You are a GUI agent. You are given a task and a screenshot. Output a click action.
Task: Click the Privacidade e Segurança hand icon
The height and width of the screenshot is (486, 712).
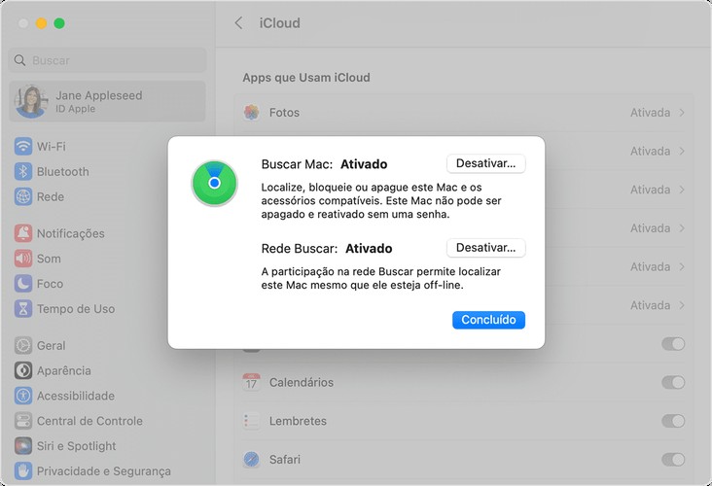click(23, 471)
